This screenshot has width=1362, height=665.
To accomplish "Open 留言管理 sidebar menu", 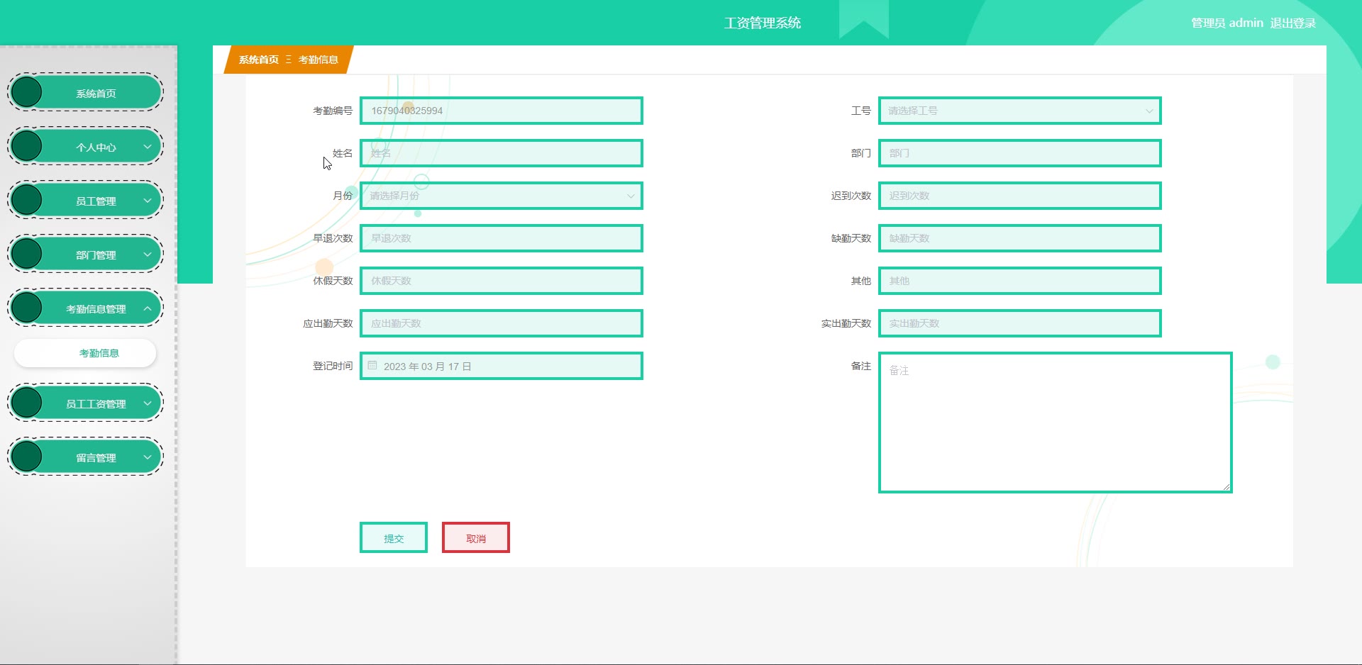I will [x=85, y=457].
